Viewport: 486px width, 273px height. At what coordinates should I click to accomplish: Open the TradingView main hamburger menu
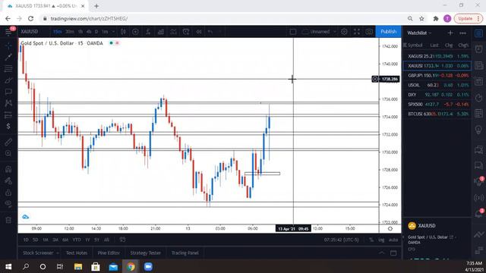point(8,32)
